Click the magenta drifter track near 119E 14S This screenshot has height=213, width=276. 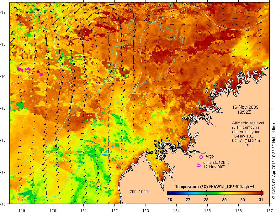(29, 71)
